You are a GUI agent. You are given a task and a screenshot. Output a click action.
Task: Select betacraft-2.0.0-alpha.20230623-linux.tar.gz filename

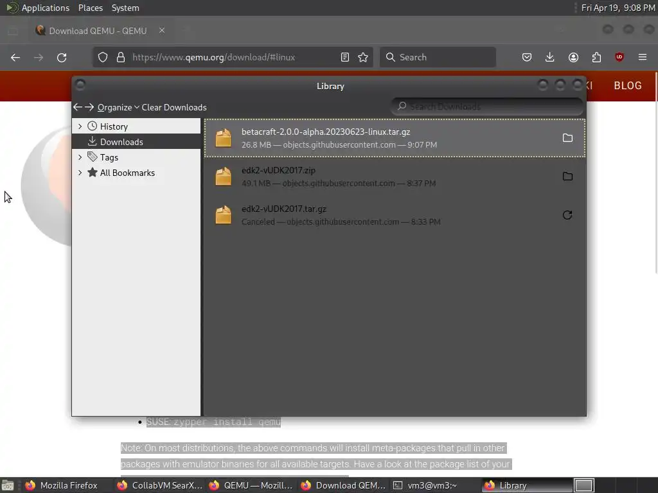[x=326, y=132]
